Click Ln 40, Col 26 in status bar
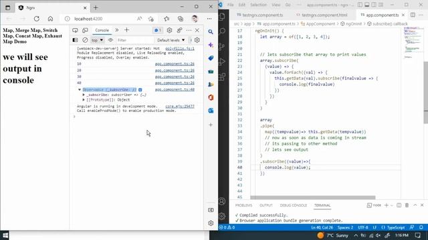The image size is (428, 240). (x=322, y=227)
